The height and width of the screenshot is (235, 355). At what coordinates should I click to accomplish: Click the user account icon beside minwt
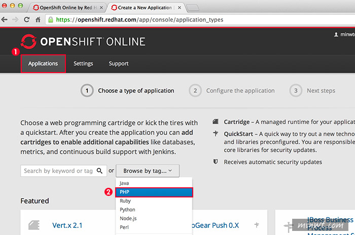336,35
